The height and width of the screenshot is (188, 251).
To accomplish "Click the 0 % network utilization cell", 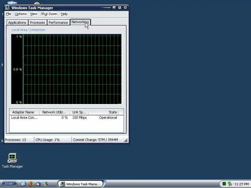I will pyautogui.click(x=65, y=118).
